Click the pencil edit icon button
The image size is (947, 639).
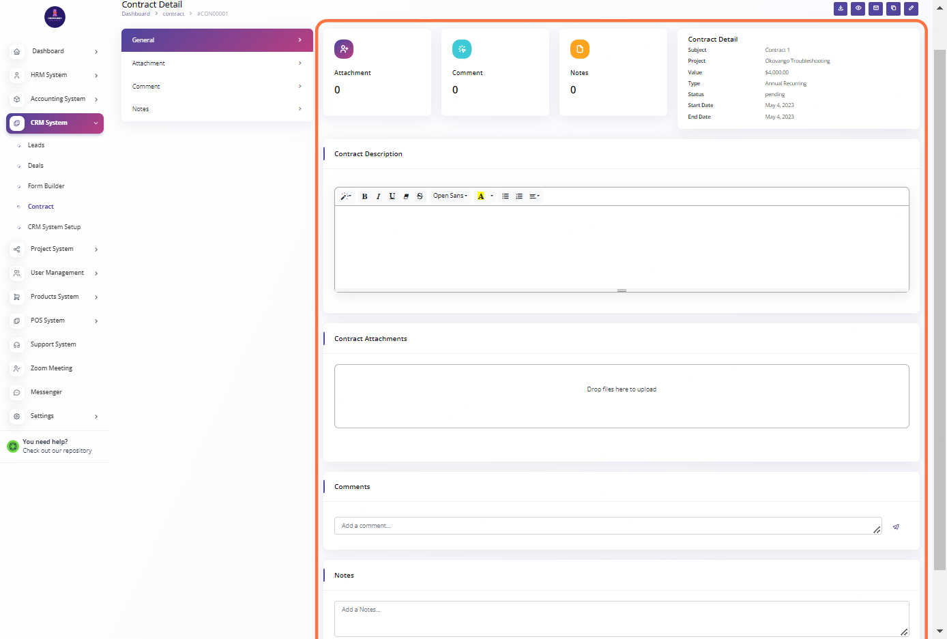911,9
